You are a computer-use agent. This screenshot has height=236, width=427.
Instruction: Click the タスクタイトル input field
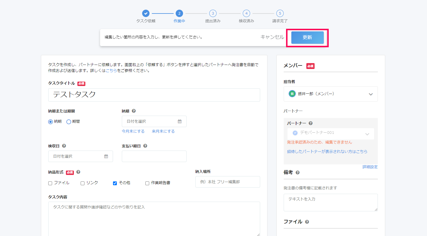point(154,95)
